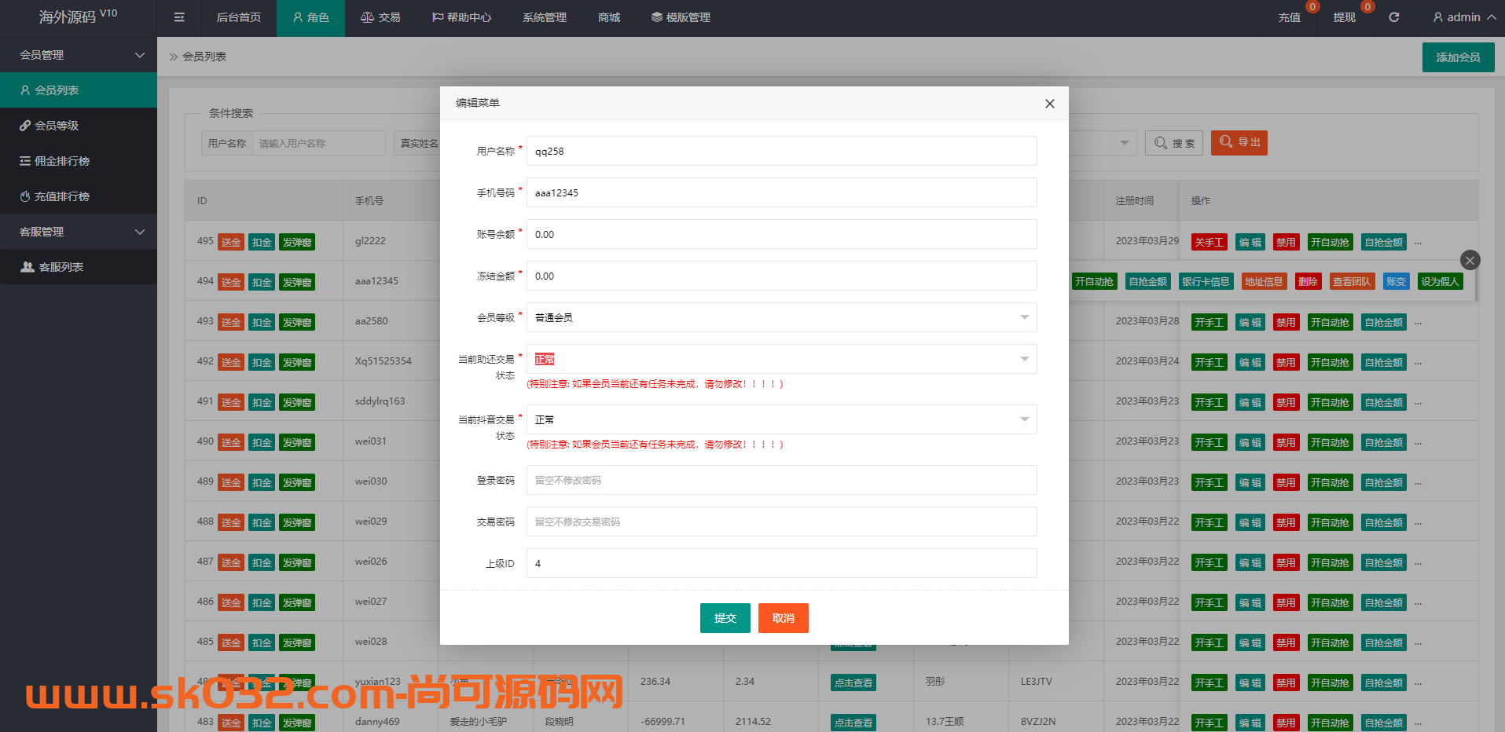Open the 当前抖音交易状态 dropdown

coord(781,419)
